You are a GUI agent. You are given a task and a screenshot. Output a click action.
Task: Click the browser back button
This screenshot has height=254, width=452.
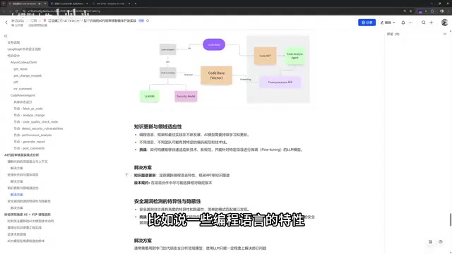coord(4,11)
